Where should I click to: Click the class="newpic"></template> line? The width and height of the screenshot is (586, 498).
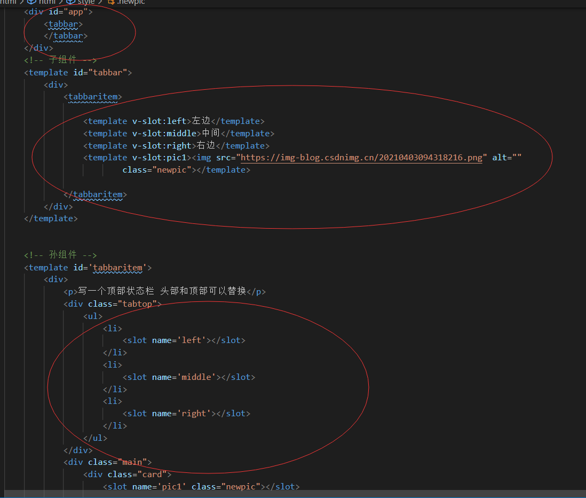186,170
